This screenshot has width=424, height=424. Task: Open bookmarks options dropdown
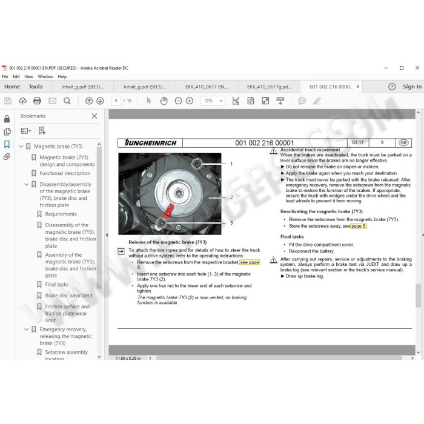[26, 131]
